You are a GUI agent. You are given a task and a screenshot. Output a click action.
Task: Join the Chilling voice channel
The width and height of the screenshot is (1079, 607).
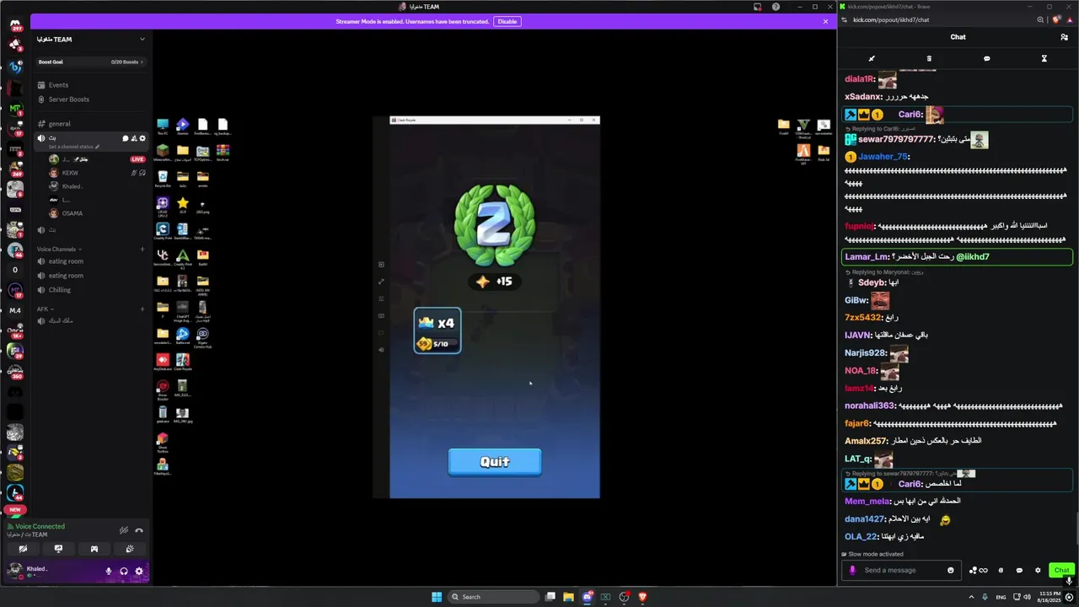[59, 290]
